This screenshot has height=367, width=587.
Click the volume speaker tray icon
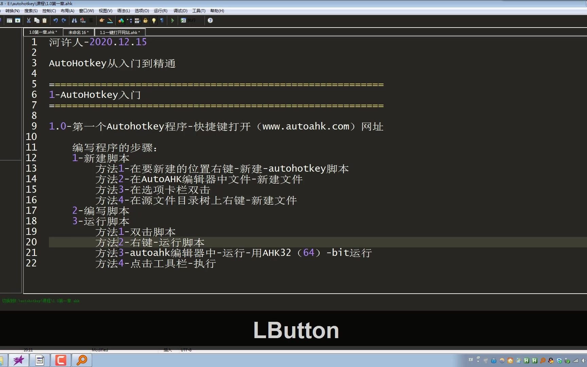(x=584, y=361)
